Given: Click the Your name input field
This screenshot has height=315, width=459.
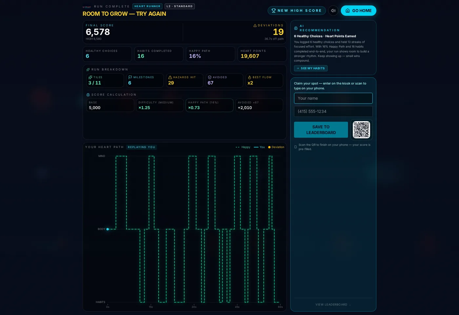Looking at the screenshot, I should [x=333, y=98].
